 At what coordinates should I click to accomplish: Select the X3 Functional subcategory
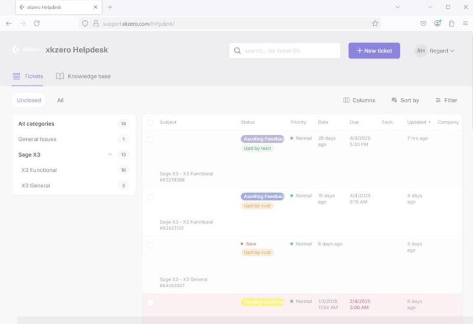coord(74,170)
